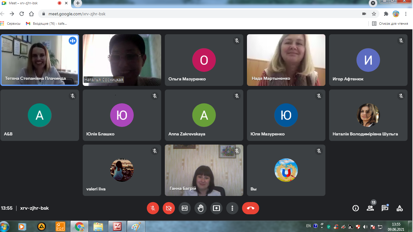Toggle closed captions
Image resolution: width=413 pixels, height=232 pixels.
[185, 208]
